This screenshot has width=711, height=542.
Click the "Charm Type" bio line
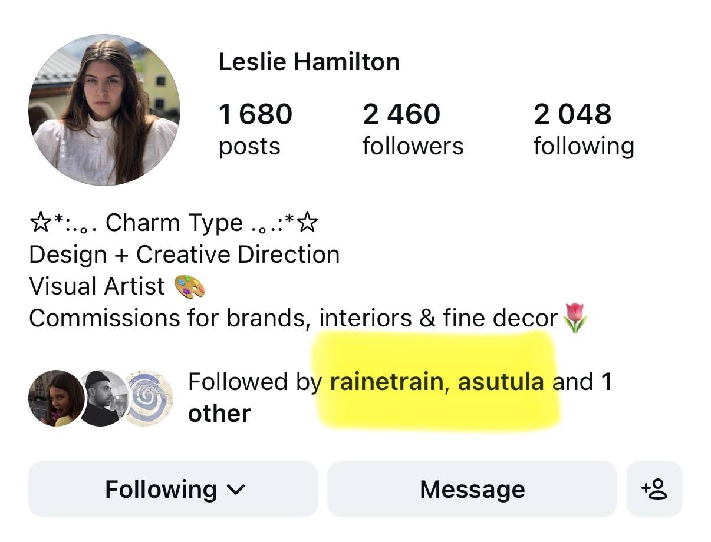pyautogui.click(x=173, y=223)
